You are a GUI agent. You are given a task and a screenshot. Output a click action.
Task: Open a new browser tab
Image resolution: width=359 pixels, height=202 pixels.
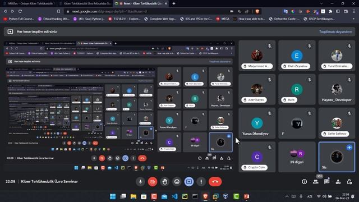click(x=174, y=3)
